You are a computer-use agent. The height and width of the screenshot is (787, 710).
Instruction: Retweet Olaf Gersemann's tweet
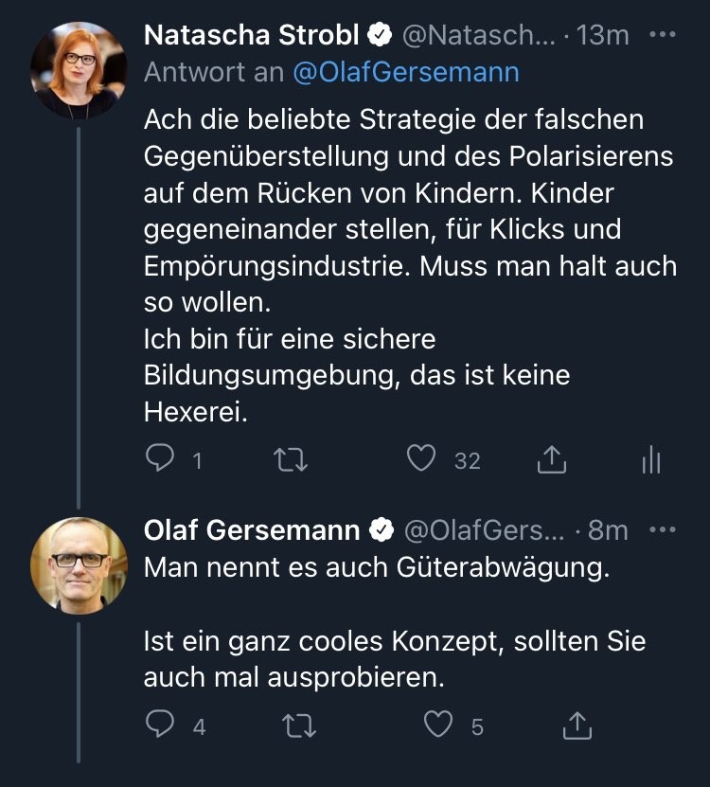point(299,725)
